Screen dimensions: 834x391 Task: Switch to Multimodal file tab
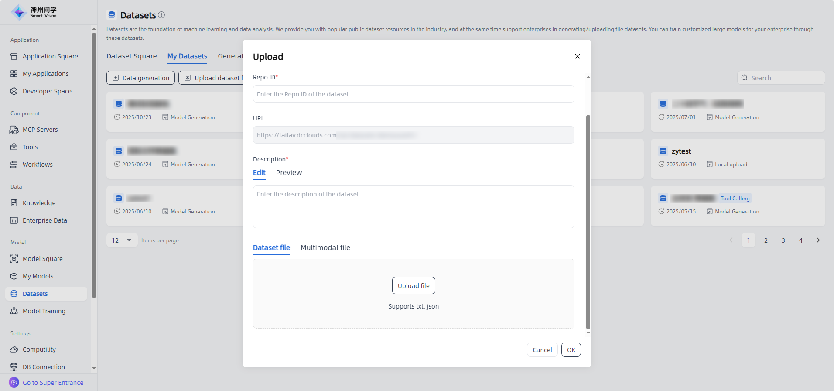click(x=325, y=248)
